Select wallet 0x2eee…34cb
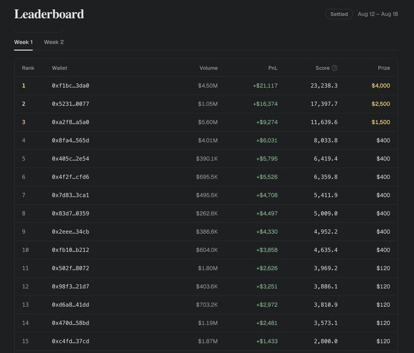This screenshot has width=414, height=353. click(x=71, y=231)
